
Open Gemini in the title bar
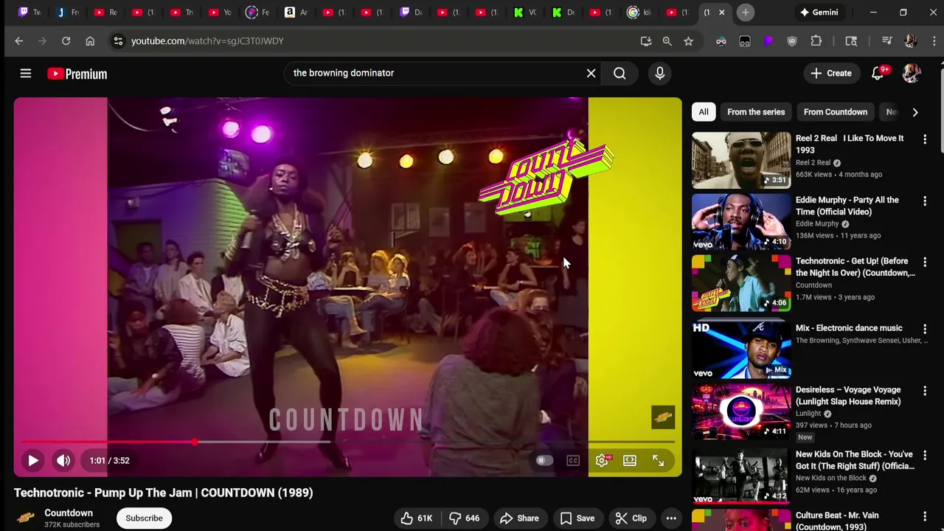(819, 13)
